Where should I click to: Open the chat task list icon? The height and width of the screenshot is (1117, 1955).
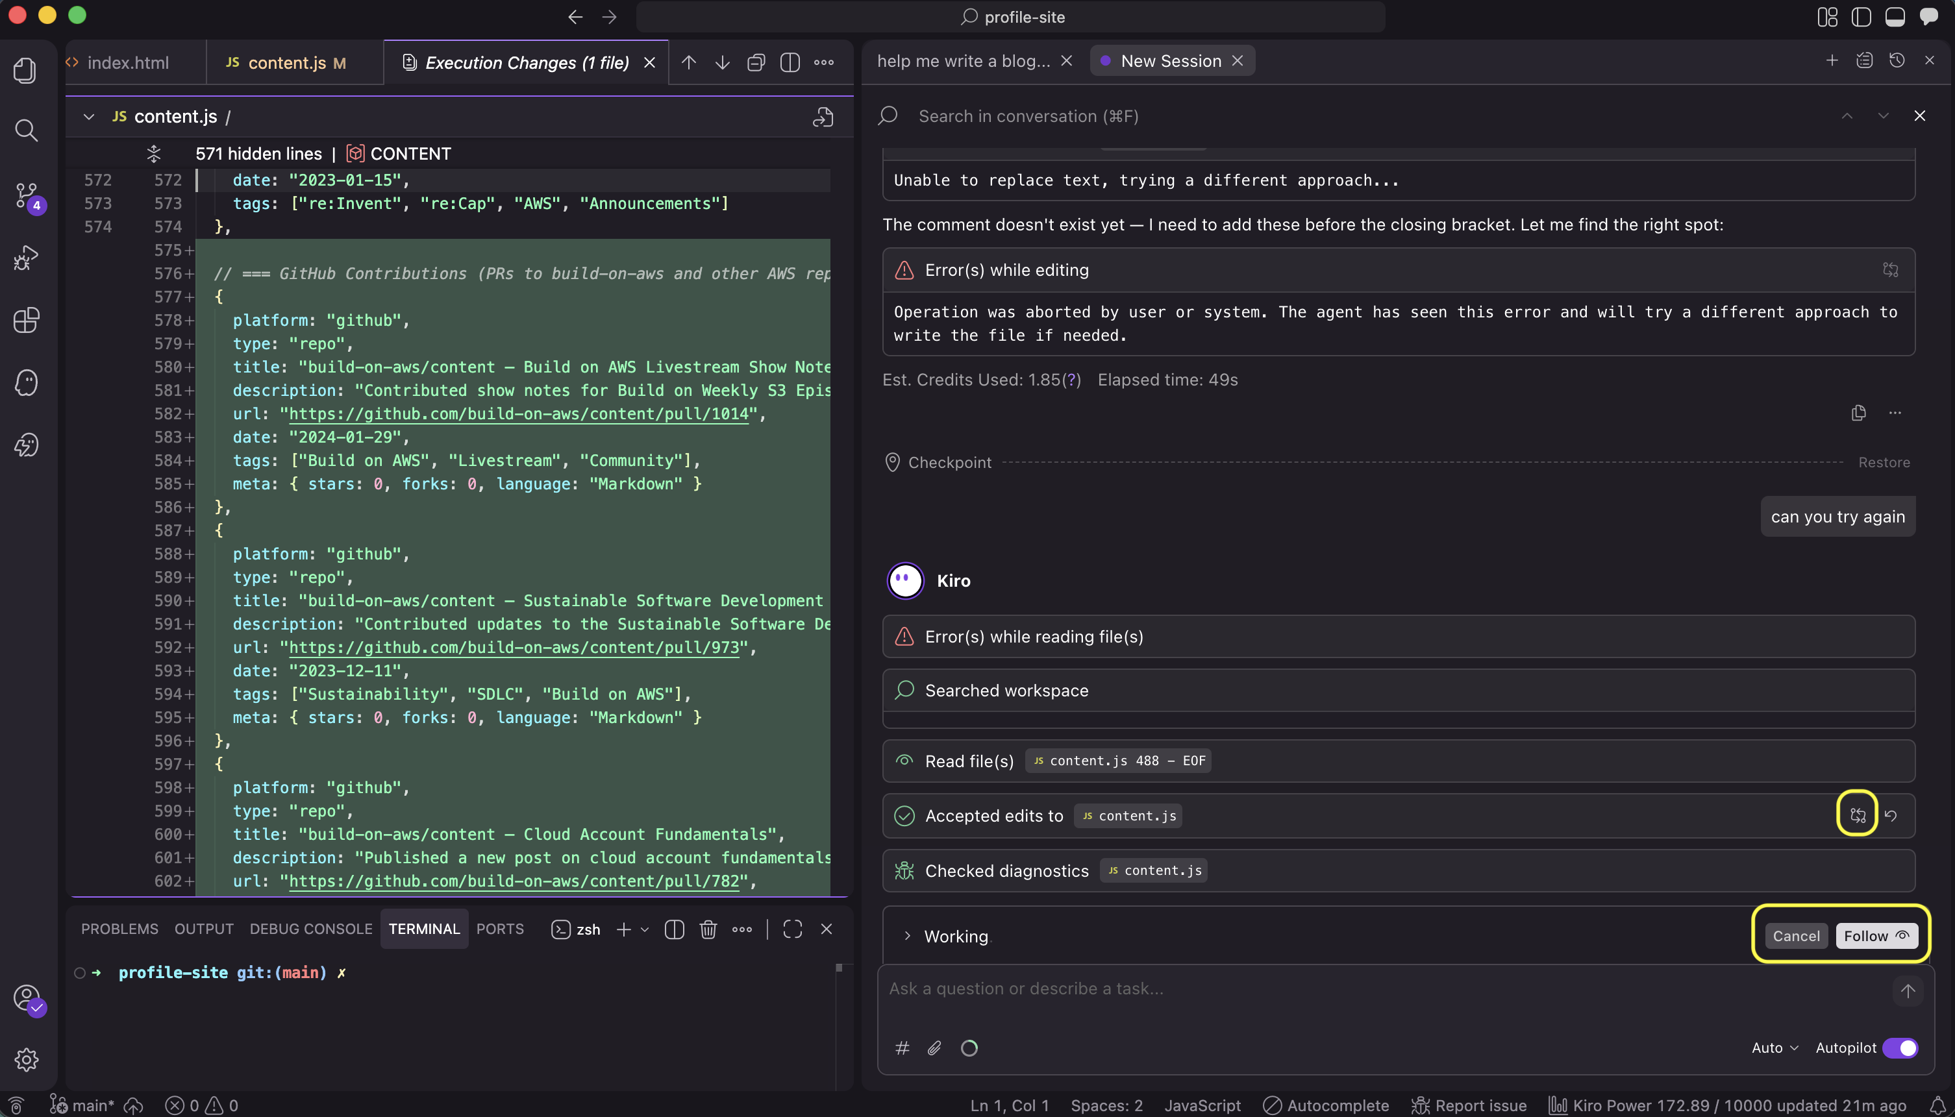(x=1865, y=60)
